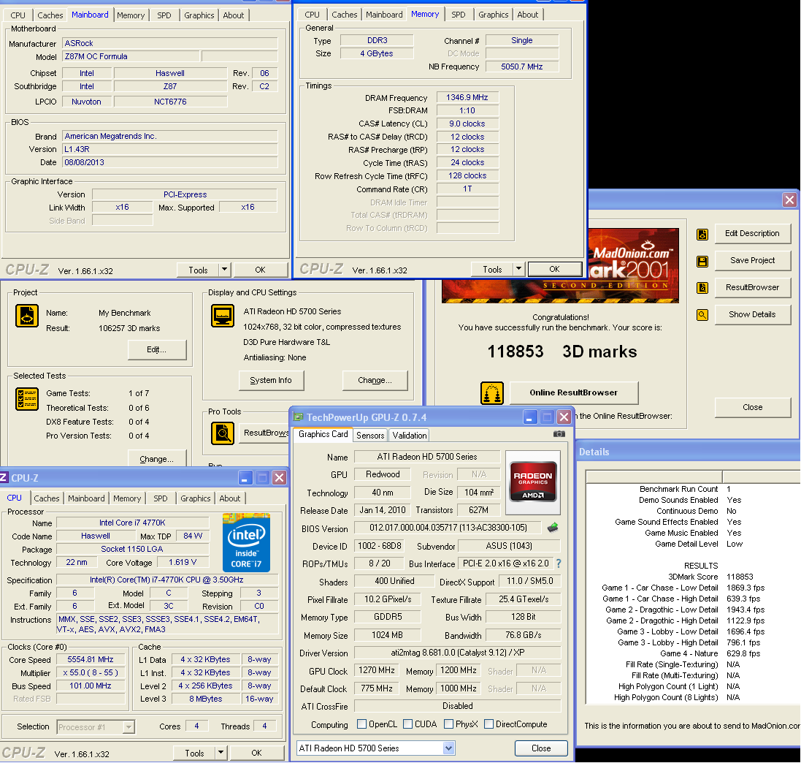Toggle the CUDA checkbox

point(407,724)
